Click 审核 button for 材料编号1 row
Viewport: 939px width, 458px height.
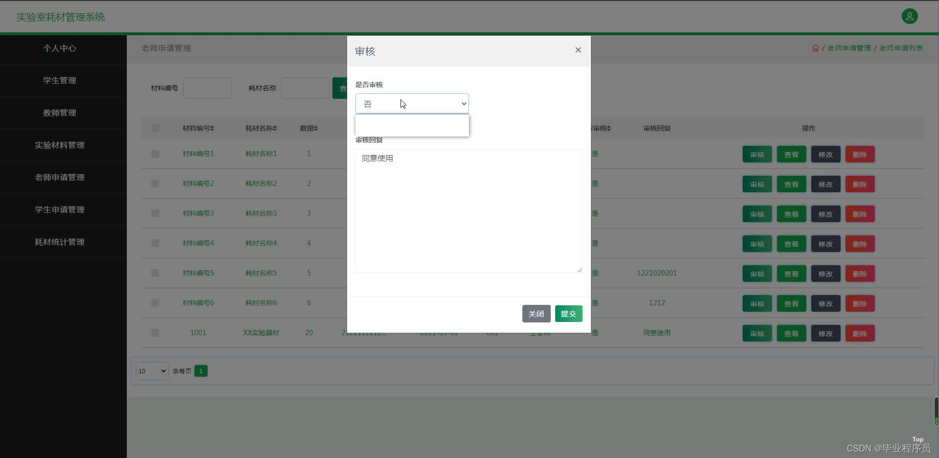(x=757, y=154)
